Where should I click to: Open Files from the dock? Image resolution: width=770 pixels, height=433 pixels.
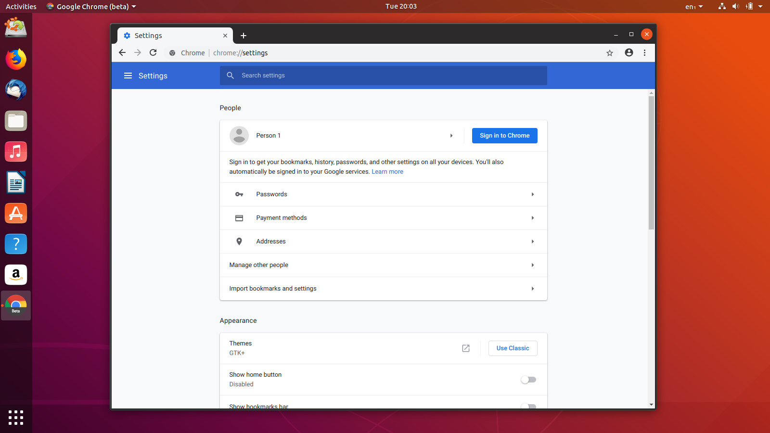click(x=16, y=121)
